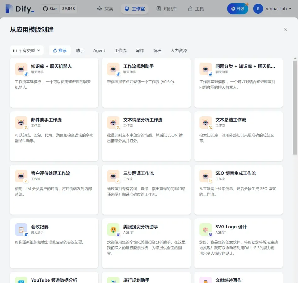The height and width of the screenshot is (283, 298).
Task: Select the 写作 category tab
Action: 140,50
